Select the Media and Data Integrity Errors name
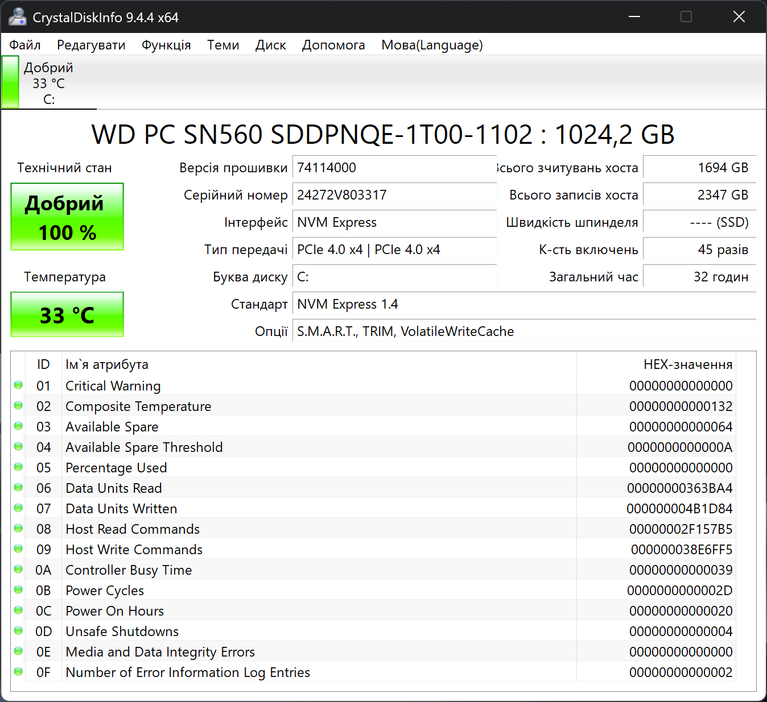The height and width of the screenshot is (702, 767). (x=160, y=652)
